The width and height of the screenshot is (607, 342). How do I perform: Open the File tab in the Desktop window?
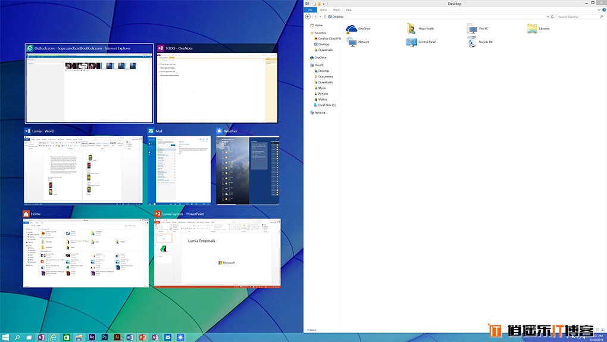click(x=310, y=10)
